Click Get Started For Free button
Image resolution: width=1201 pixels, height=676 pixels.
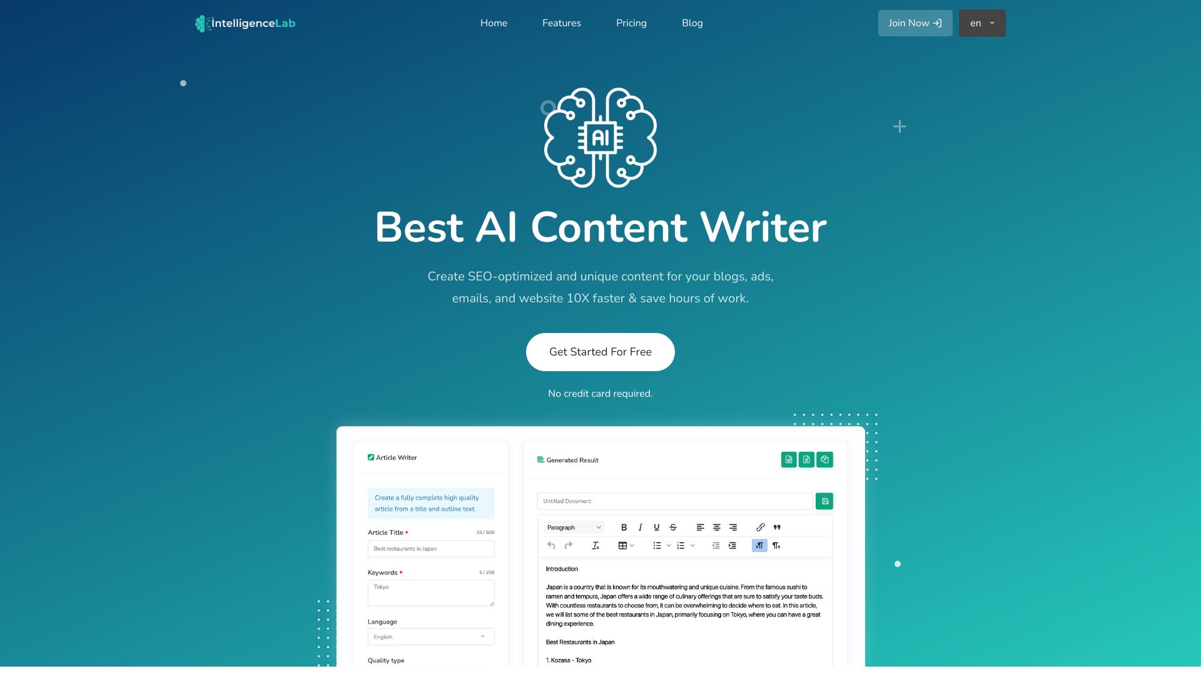[x=600, y=352]
